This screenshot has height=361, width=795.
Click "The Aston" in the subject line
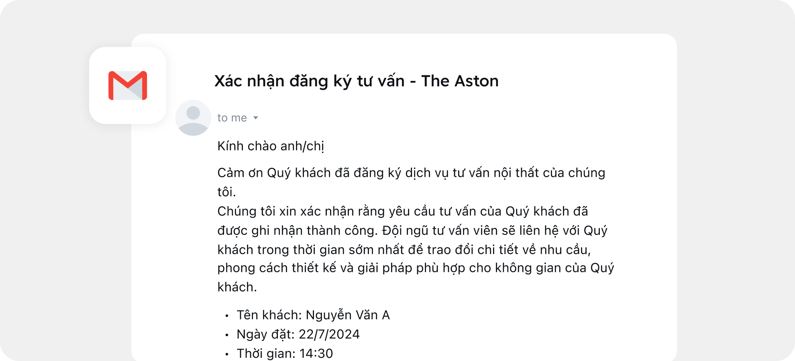pyautogui.click(x=460, y=81)
